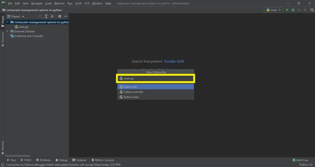The image size is (315, 167).
Task: Click the New Python file name field
Action: pyautogui.click(x=156, y=79)
